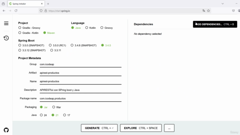Click the Project Metadata heading
240x135 pixels.
(x=30, y=58)
